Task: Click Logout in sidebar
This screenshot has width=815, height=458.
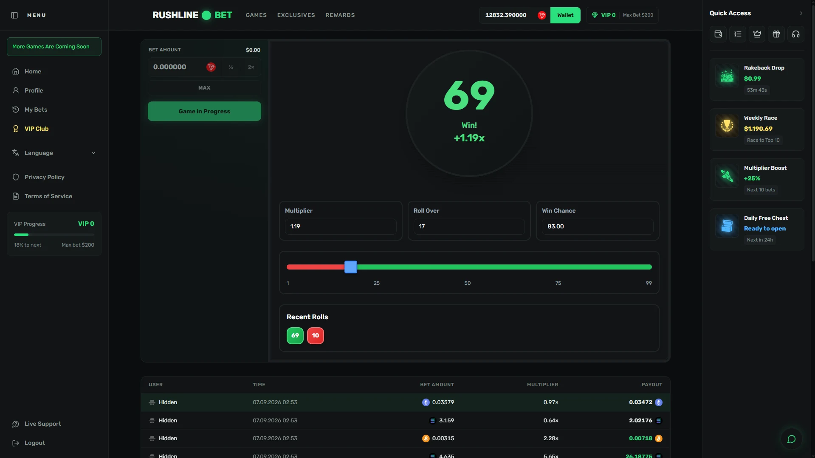Action: (x=54, y=443)
